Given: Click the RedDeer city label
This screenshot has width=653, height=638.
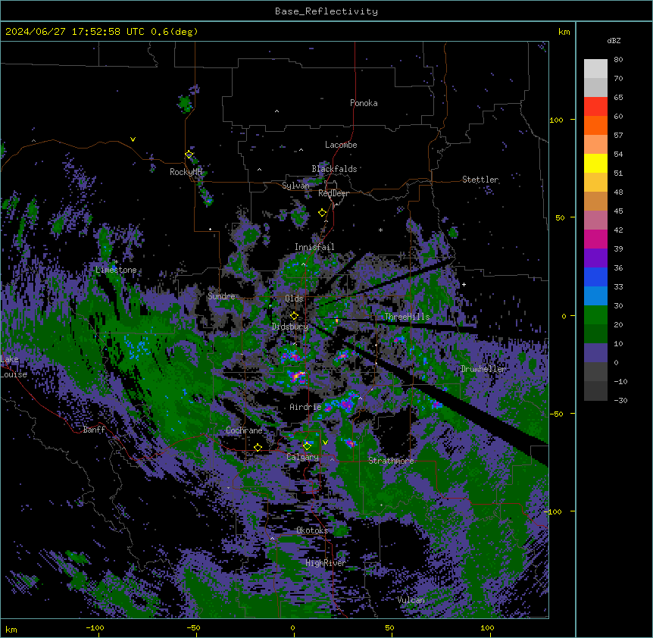Looking at the screenshot, I should click(x=333, y=193).
